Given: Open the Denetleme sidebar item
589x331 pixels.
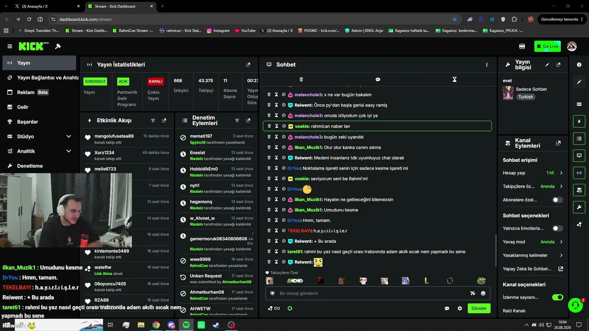Looking at the screenshot, I should [39, 166].
